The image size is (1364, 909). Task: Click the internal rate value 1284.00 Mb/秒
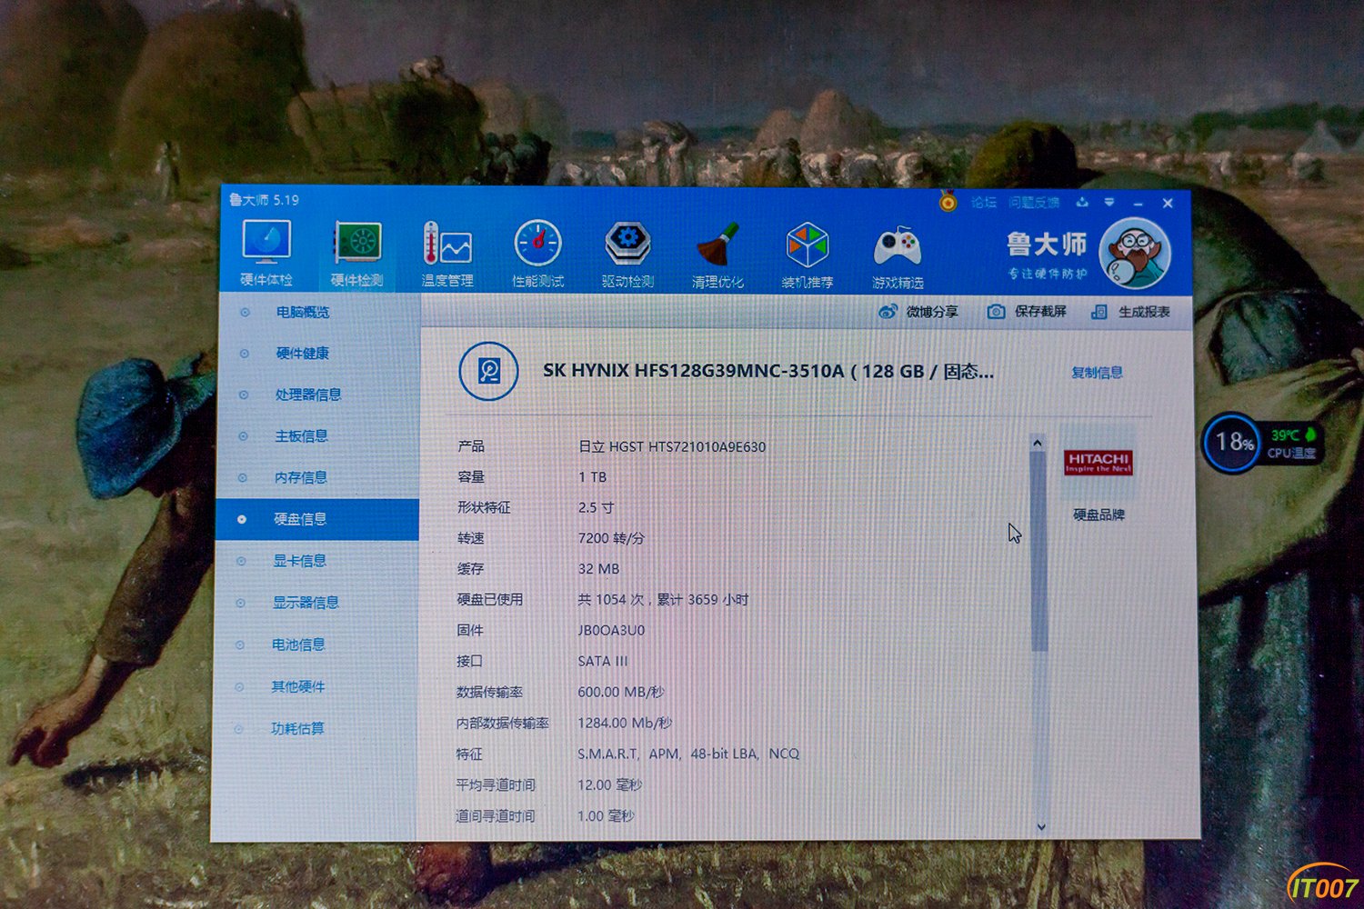(625, 723)
